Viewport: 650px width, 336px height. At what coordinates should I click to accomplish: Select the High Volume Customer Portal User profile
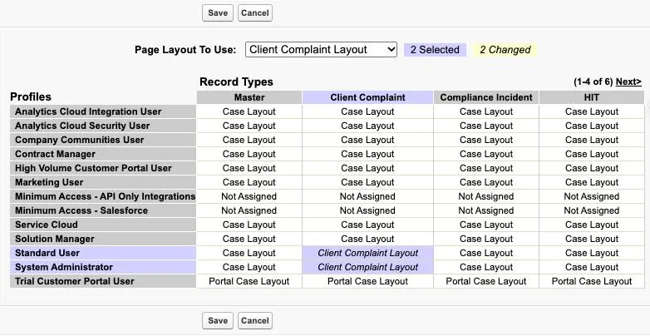click(x=103, y=168)
